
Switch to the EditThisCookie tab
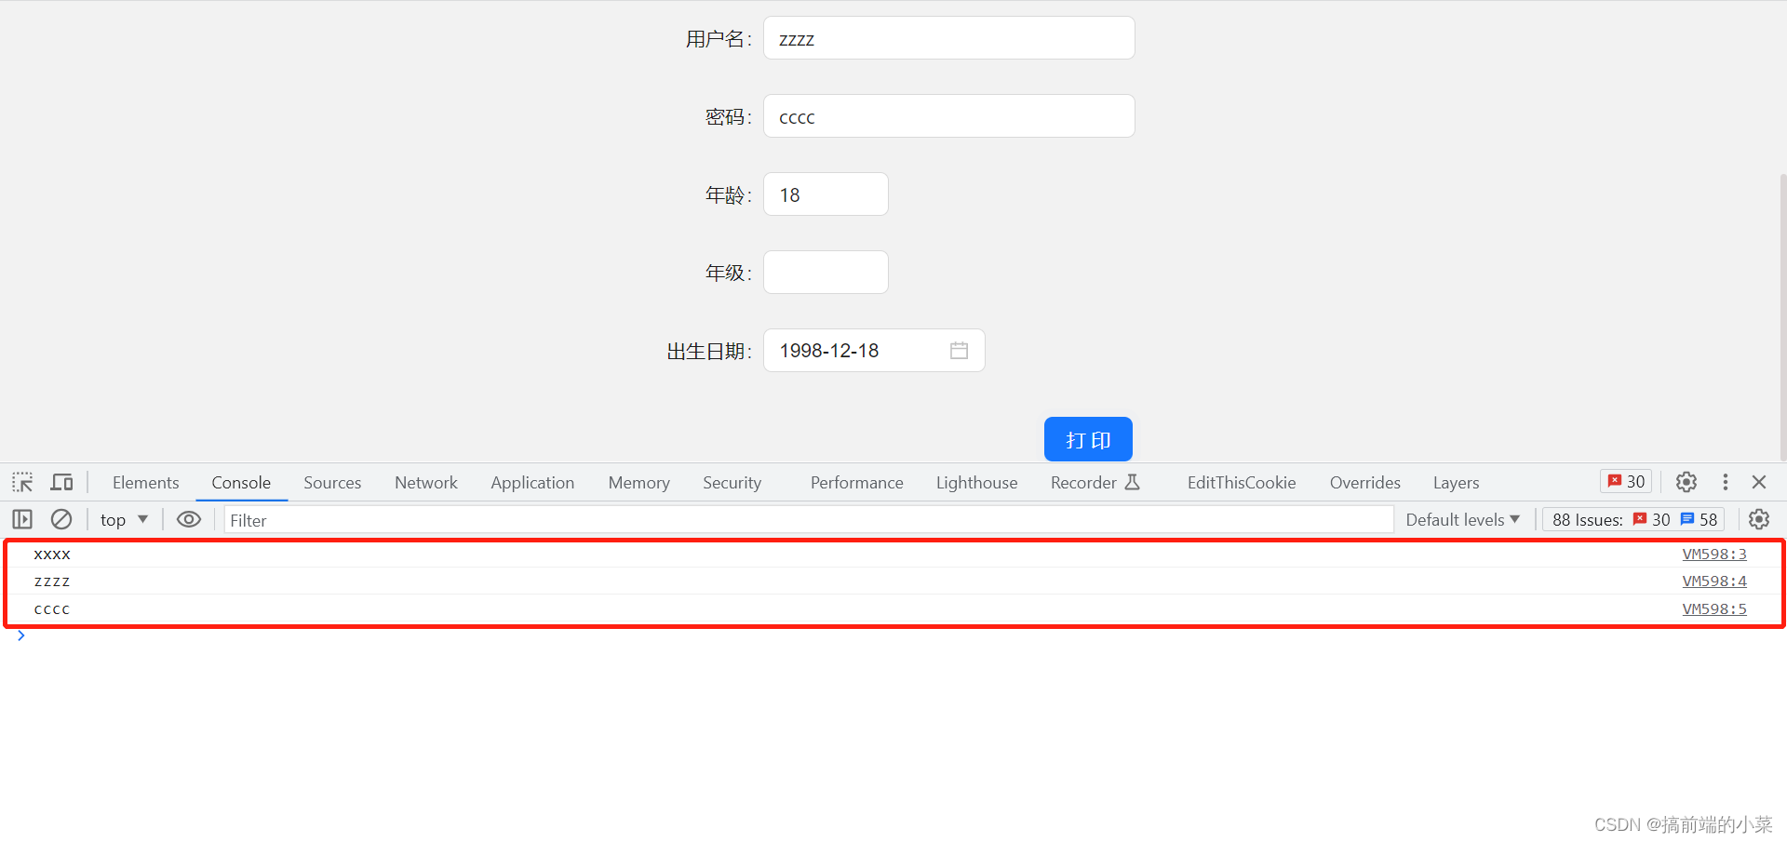[1241, 482]
